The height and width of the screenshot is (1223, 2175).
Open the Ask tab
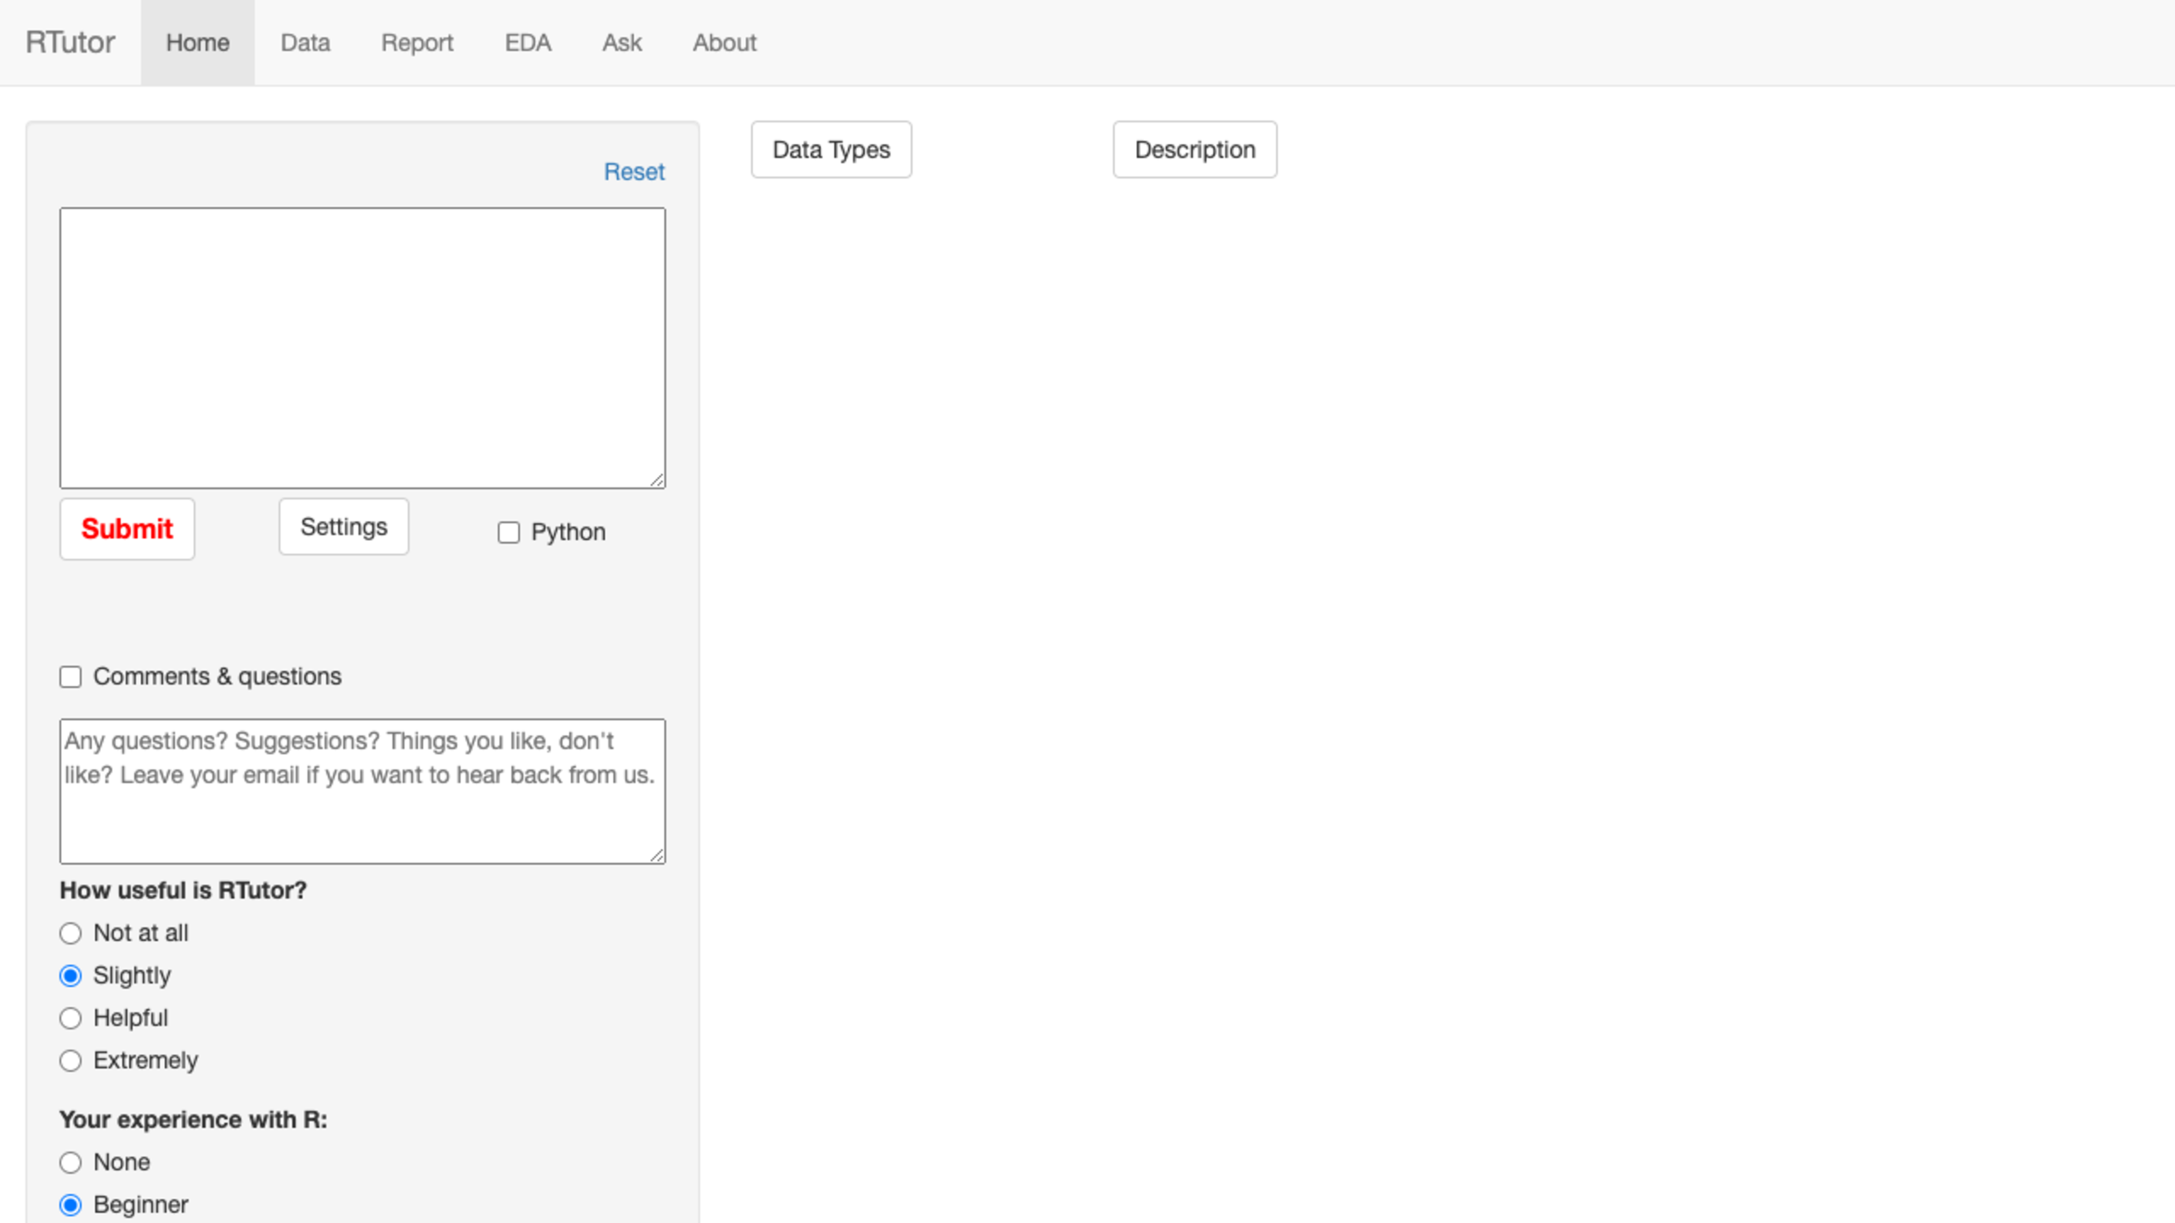(621, 42)
